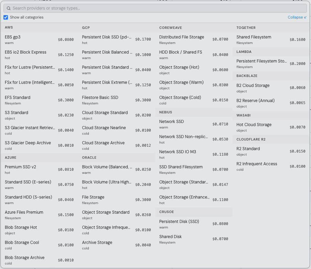Choose S3 Standard object storage

39,115
